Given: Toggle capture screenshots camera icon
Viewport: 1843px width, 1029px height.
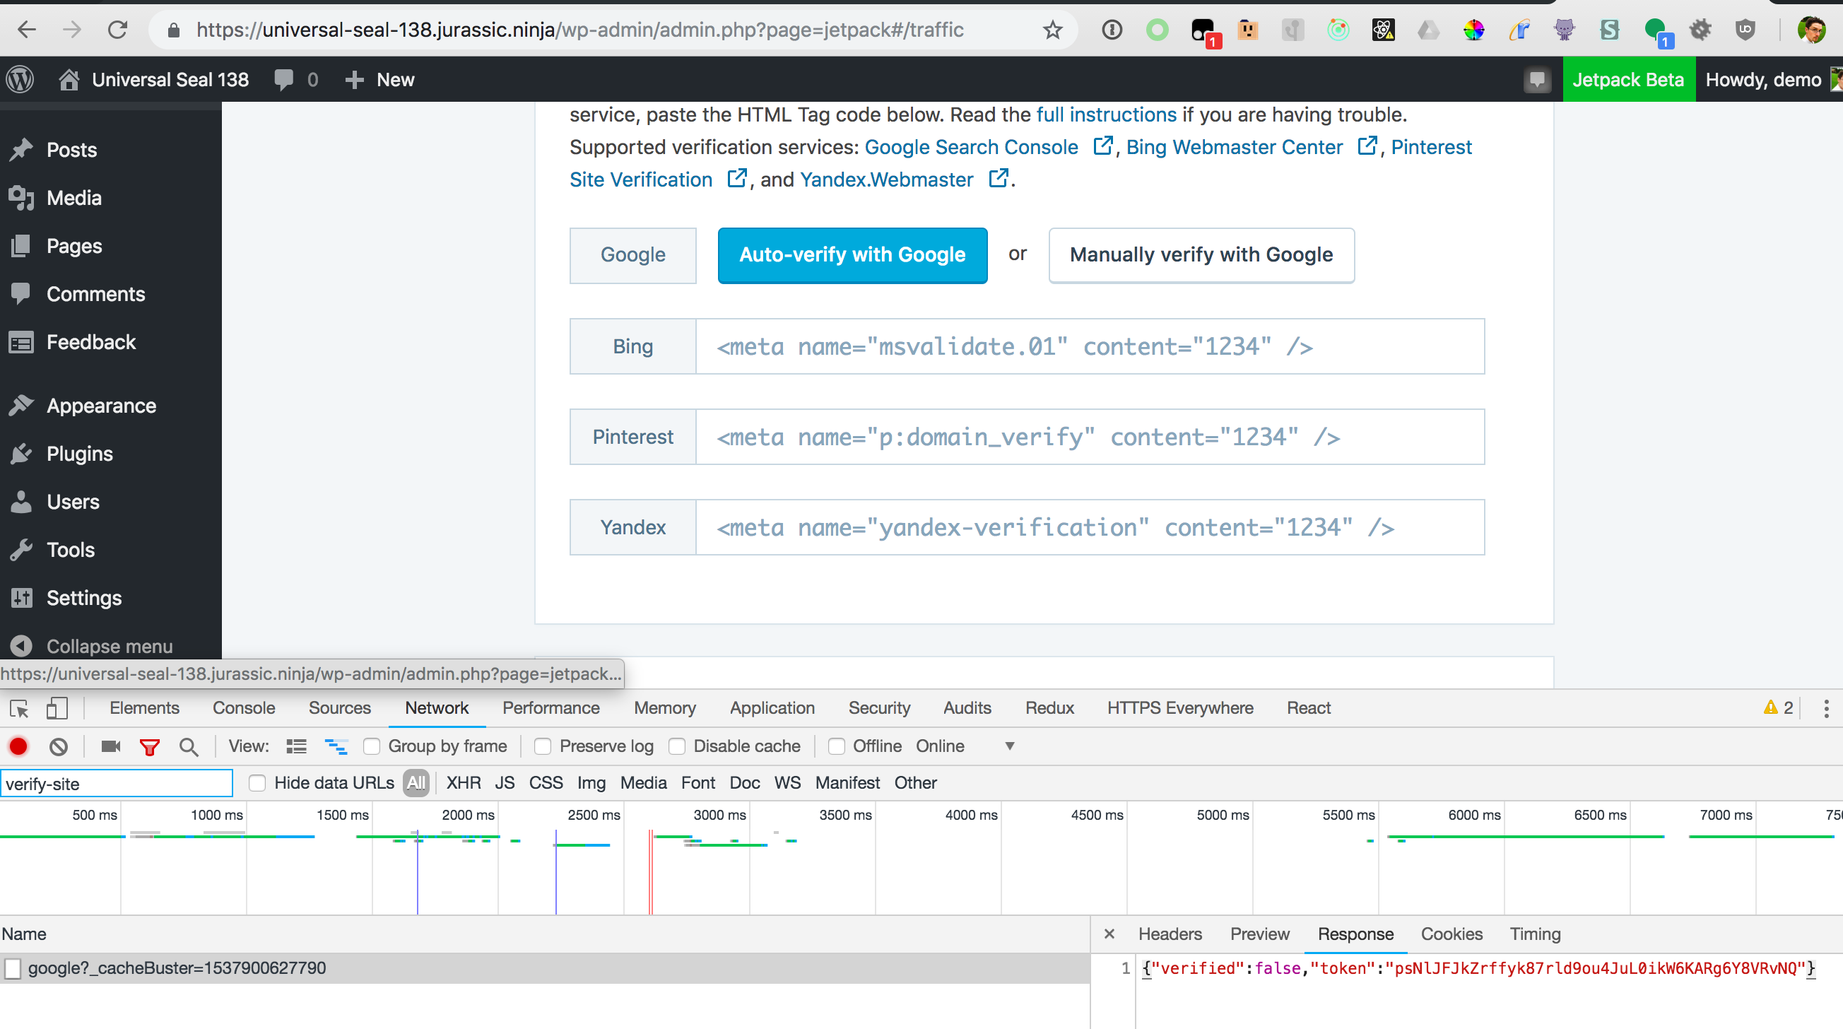Looking at the screenshot, I should point(110,747).
